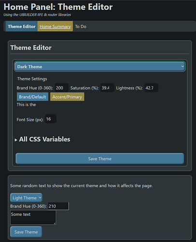Viewport: 196px width, 242px height.
Task: Expand the All CSS Variables disclosure triangle
Action: [16, 140]
